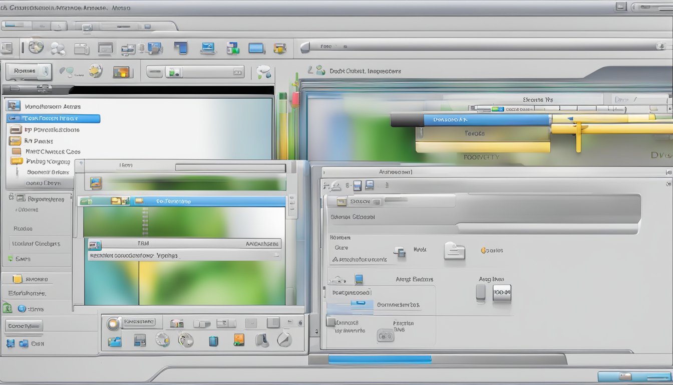
Task: Click the round gray dial icon in bottom row
Action: pyautogui.click(x=284, y=340)
